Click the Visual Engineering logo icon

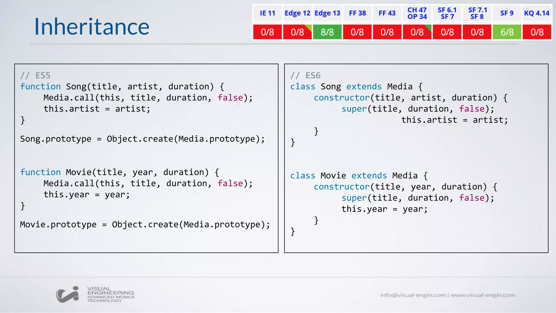pos(67,295)
